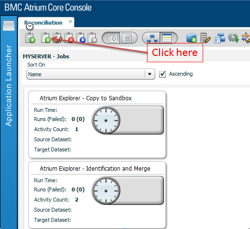This screenshot has width=250, height=229.
Task: Open the Sort On dropdown arrow
Action: 149,74
